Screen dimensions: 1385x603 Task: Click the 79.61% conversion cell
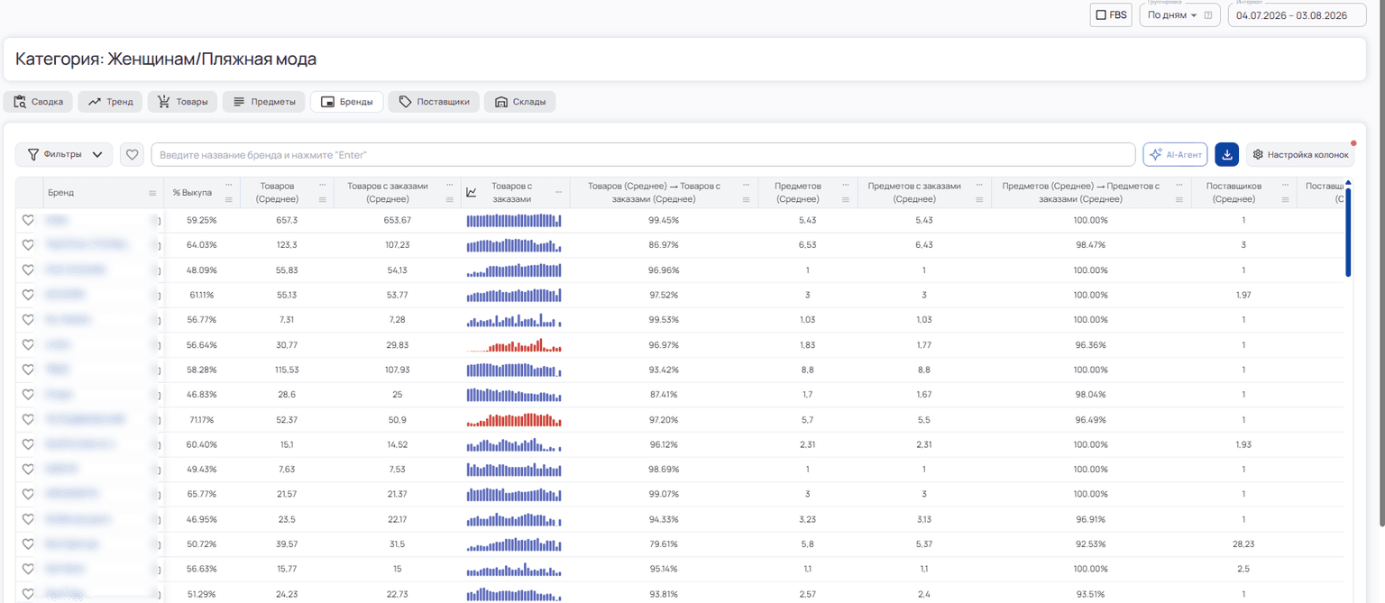(x=664, y=544)
